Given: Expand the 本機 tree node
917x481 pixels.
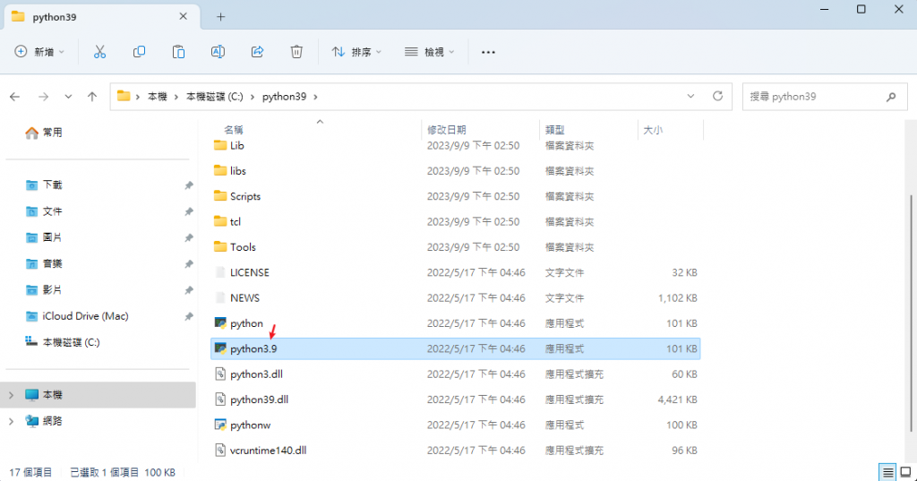Looking at the screenshot, I should (x=11, y=395).
